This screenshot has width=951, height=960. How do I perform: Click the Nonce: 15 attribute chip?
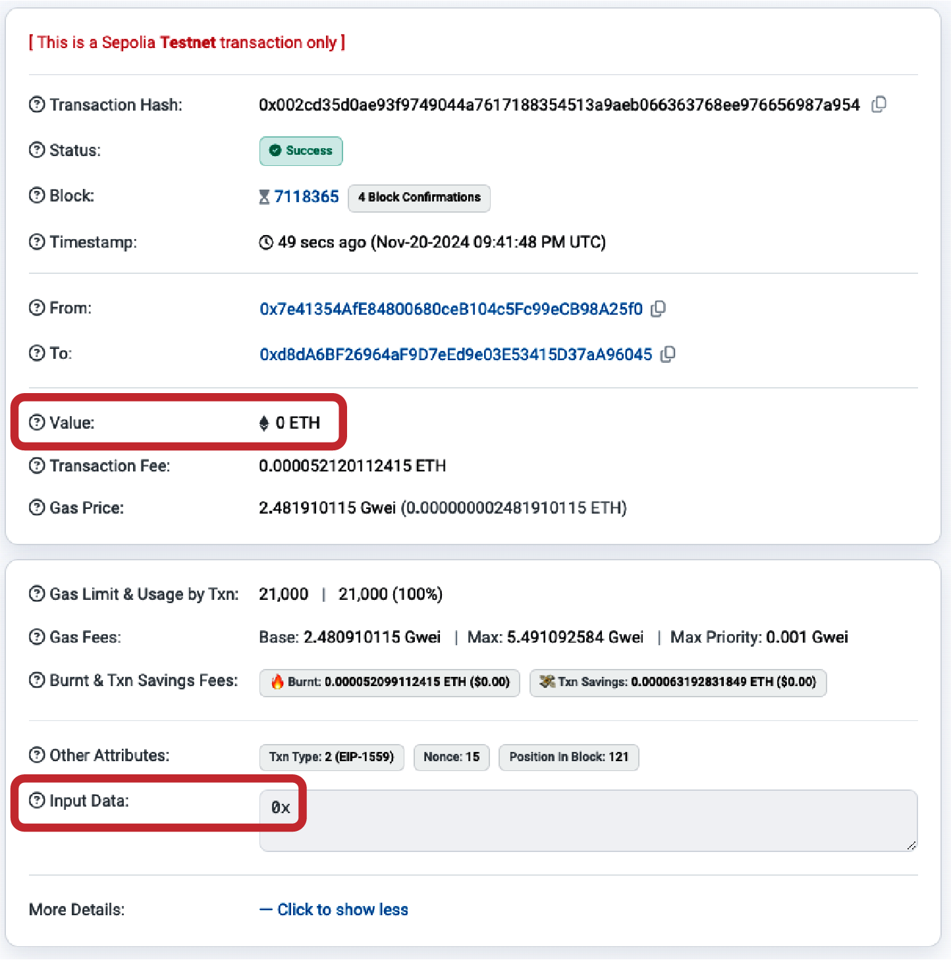[x=451, y=757]
